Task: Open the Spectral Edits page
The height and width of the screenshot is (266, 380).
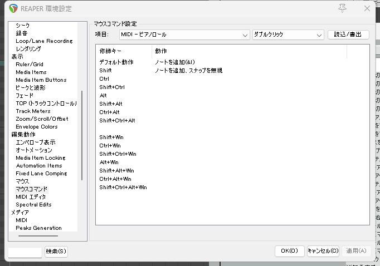Action: point(33,205)
